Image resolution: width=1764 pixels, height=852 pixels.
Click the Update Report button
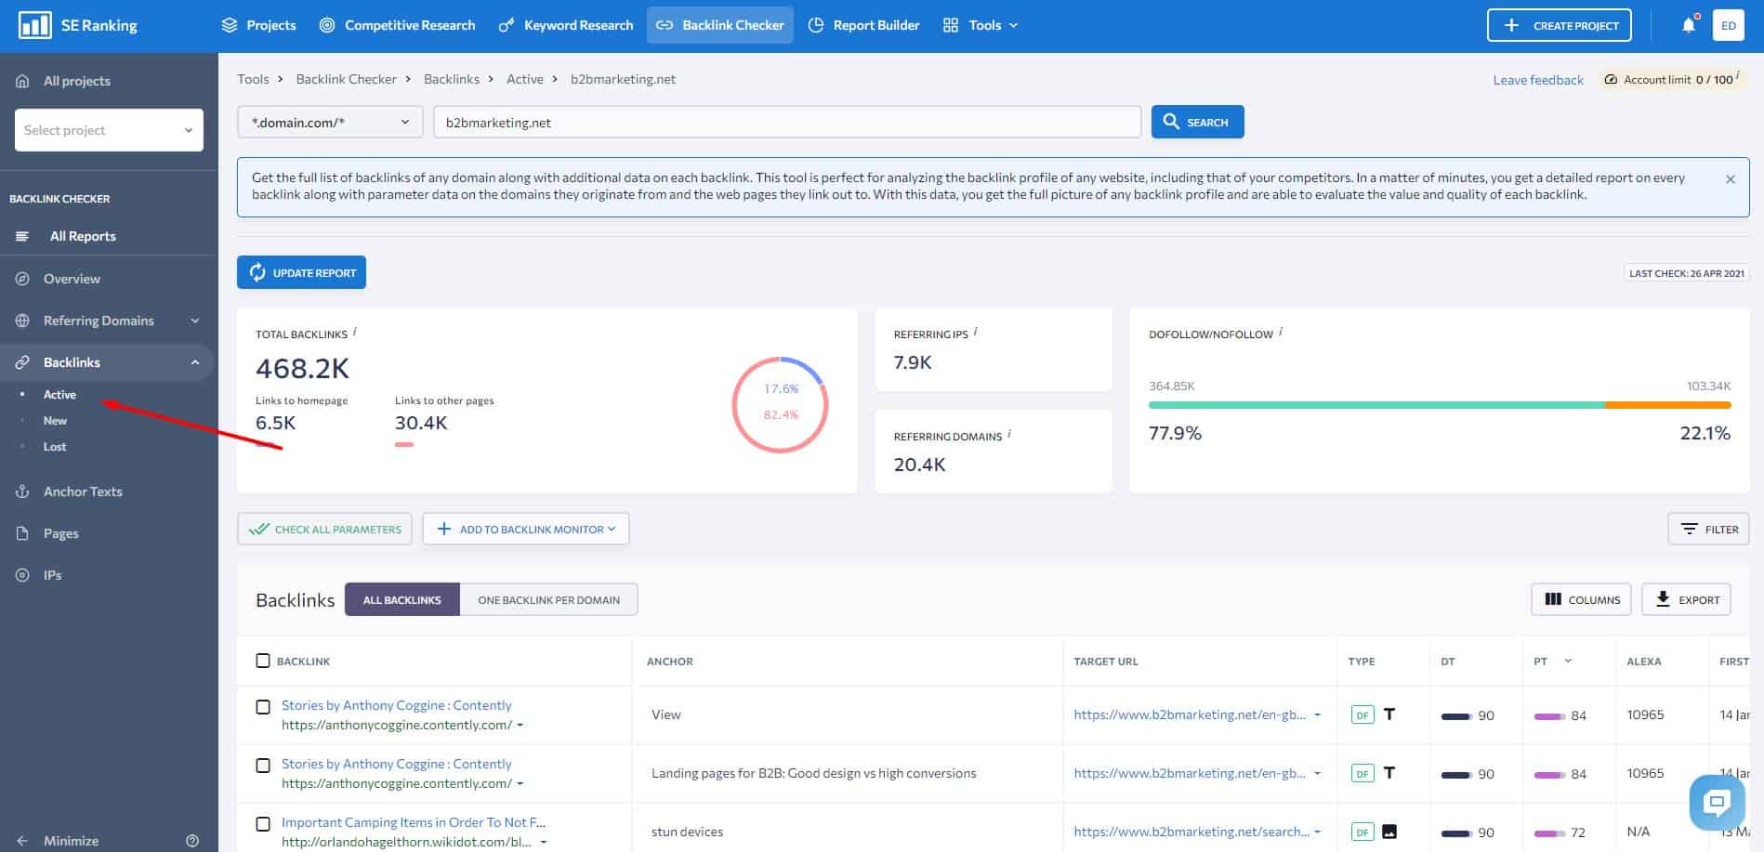301,272
